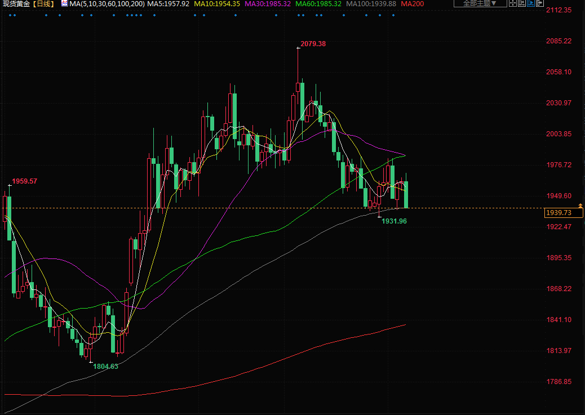585x415 pixels.
Task: Click the 1931.96 recent low marker
Action: [x=394, y=221]
